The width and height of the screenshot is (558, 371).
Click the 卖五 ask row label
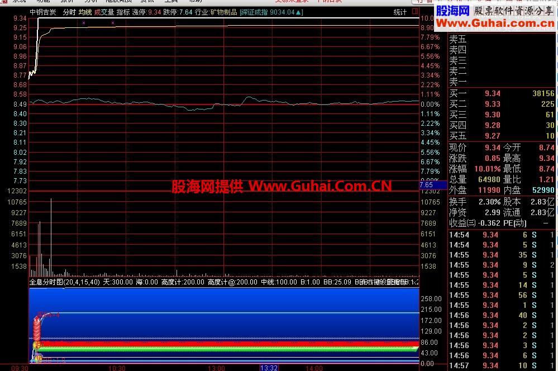[457, 39]
